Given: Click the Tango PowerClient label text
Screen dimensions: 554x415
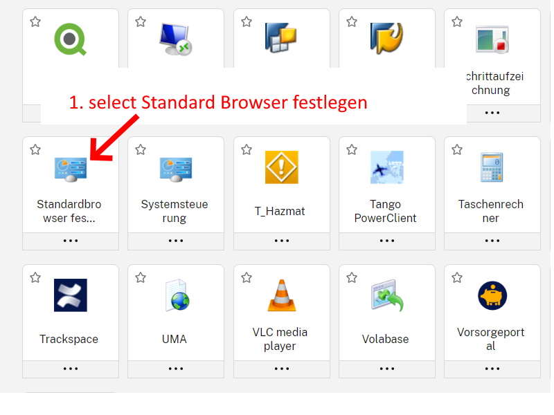Looking at the screenshot, I should [x=386, y=211].
